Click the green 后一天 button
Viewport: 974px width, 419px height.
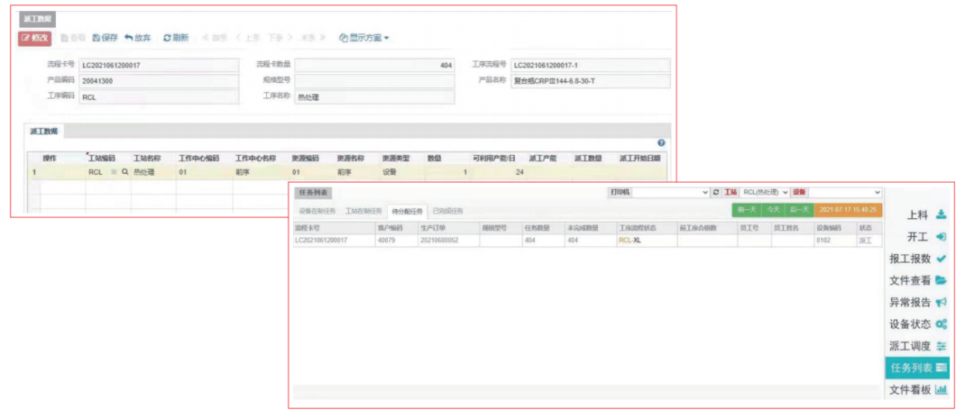[799, 210]
